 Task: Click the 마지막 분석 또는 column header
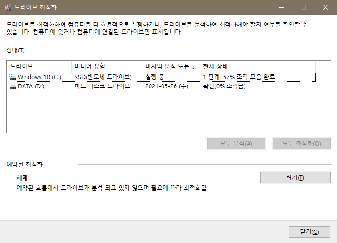[x=171, y=66]
